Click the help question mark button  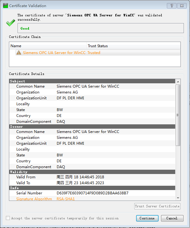[172, 6]
